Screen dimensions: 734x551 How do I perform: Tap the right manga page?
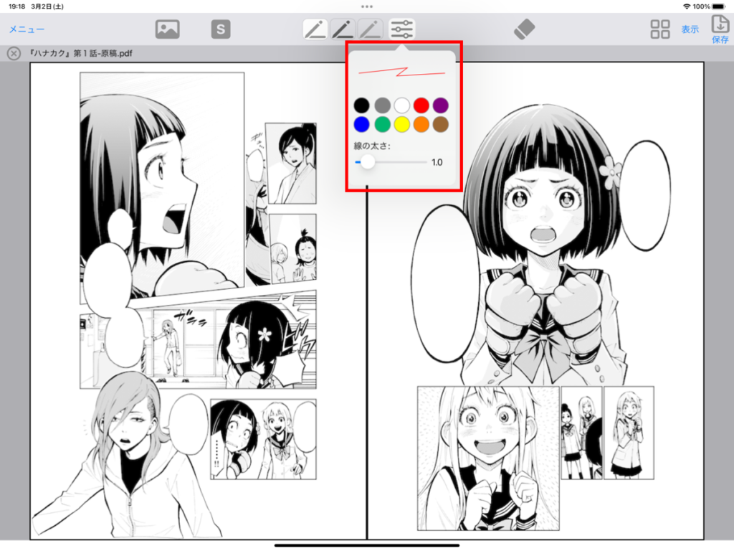[x=535, y=301]
